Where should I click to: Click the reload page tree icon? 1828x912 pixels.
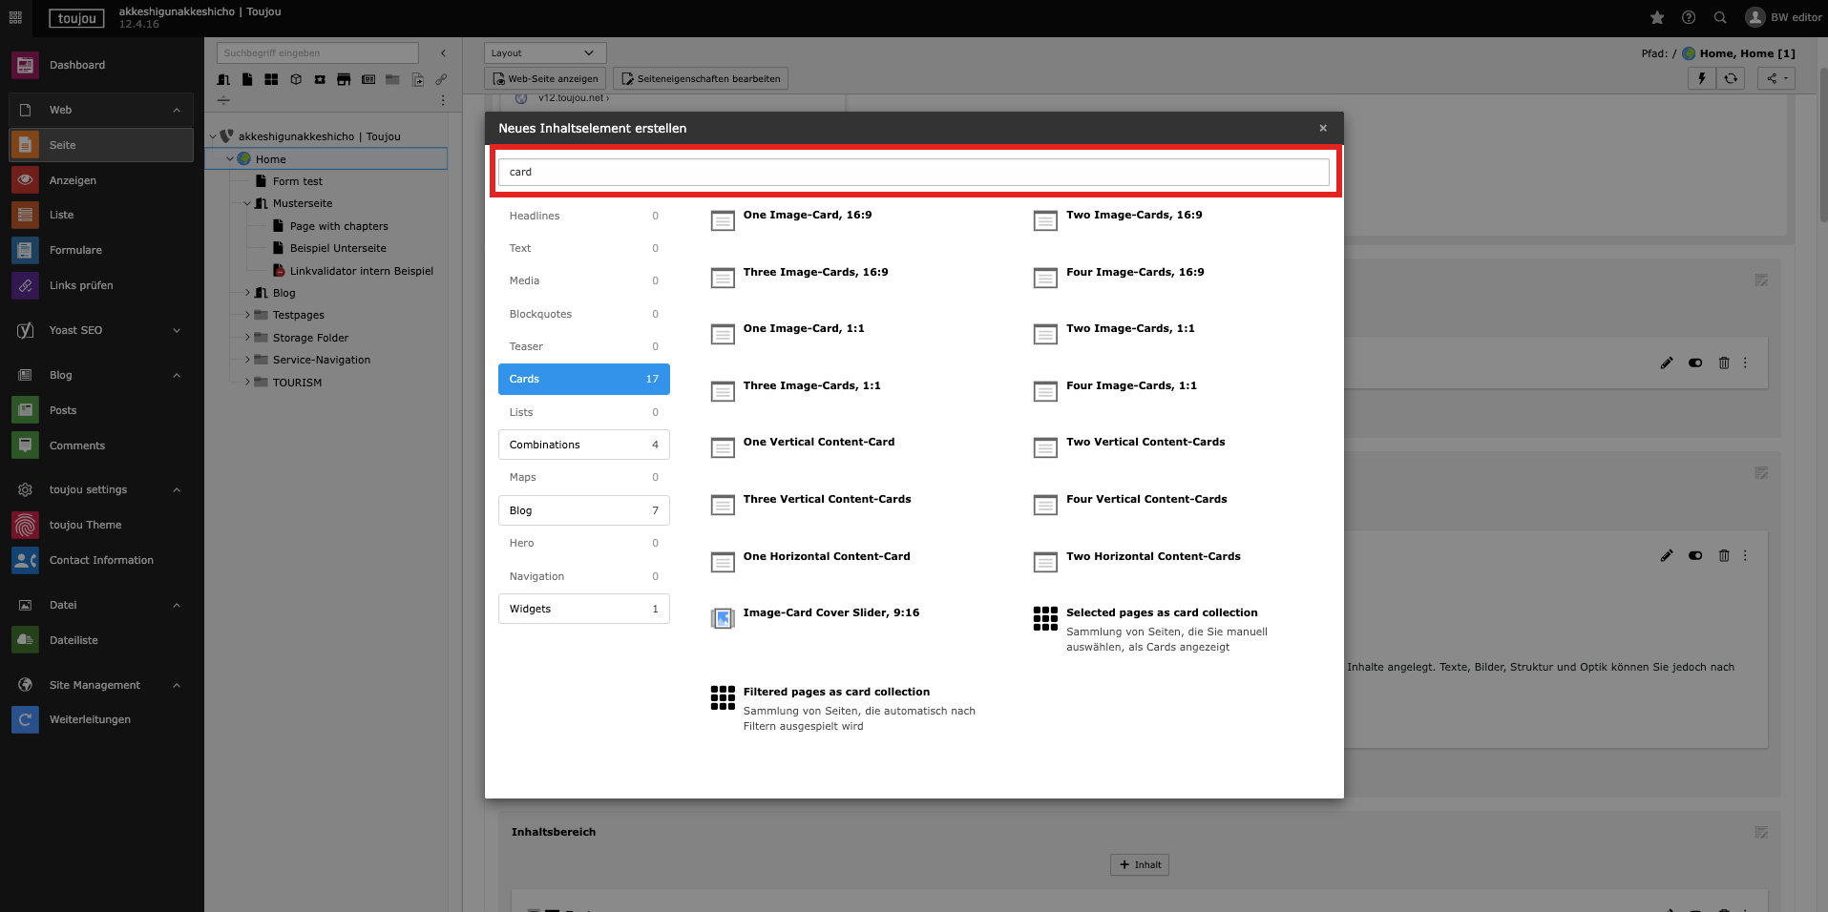pyautogui.click(x=1731, y=78)
